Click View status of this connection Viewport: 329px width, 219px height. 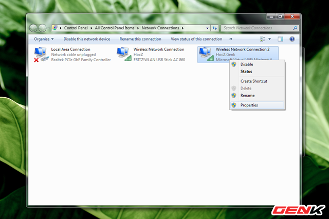click(196, 39)
